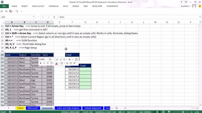Image resolution: width=202 pixels, height=113 pixels.
Task: Switch to Page Layout view in status bar
Action: [x=163, y=112]
